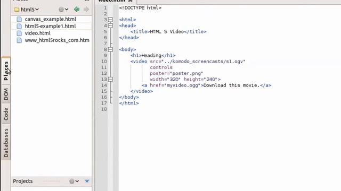341x191 pixels.
Task: Select html5-example1.html file
Action: click(x=50, y=26)
